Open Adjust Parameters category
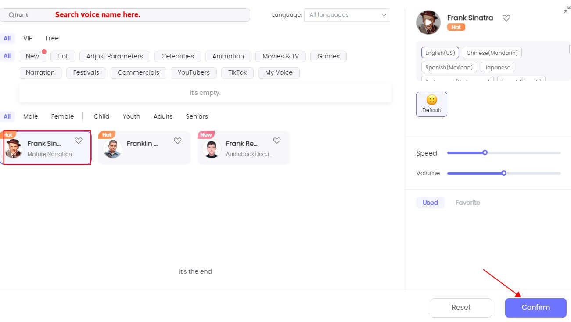 click(115, 56)
